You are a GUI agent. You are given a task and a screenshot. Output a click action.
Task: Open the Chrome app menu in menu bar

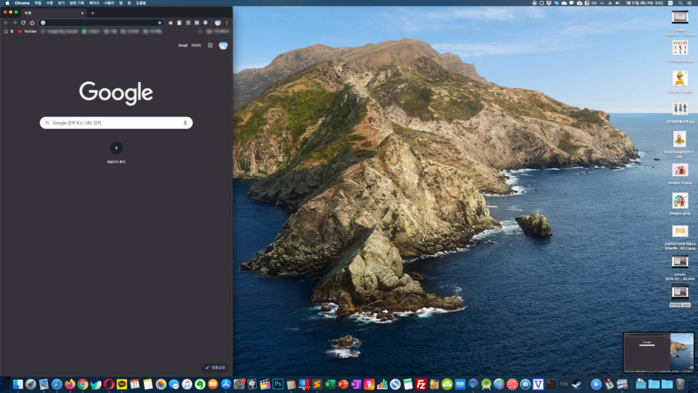(22, 3)
